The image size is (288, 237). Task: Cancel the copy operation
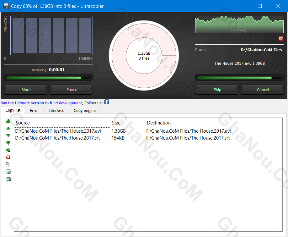(x=262, y=90)
